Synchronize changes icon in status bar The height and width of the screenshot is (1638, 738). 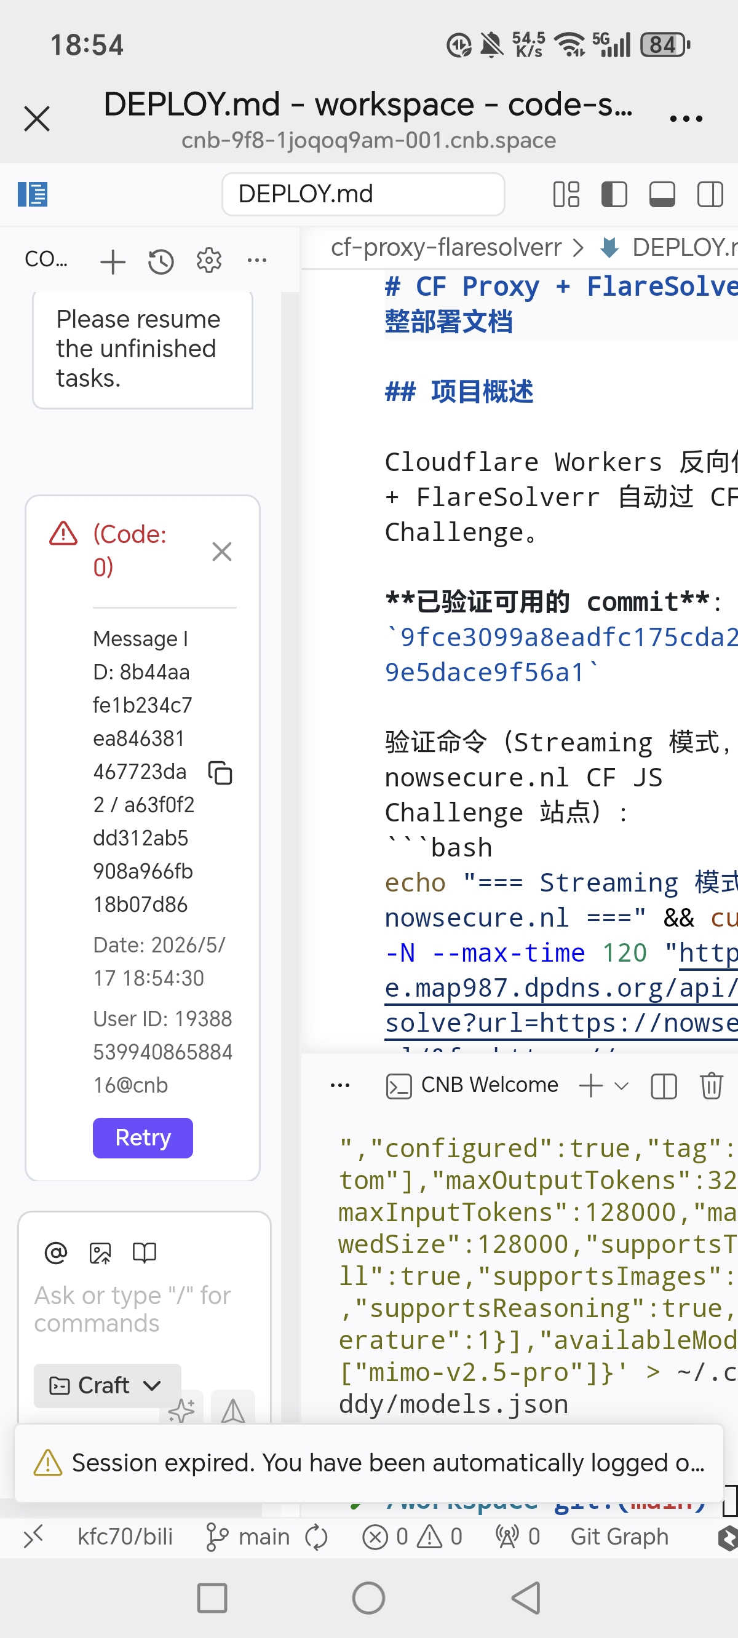315,1537
